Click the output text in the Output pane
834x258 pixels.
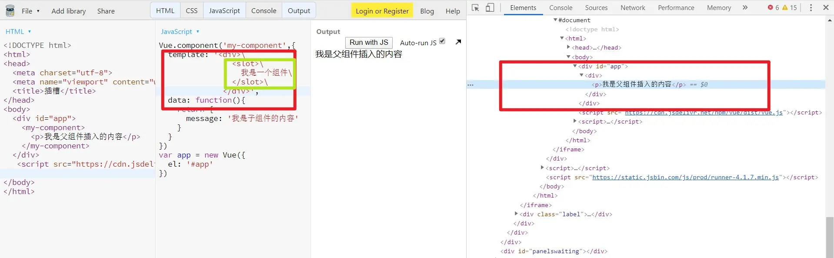[x=359, y=54]
